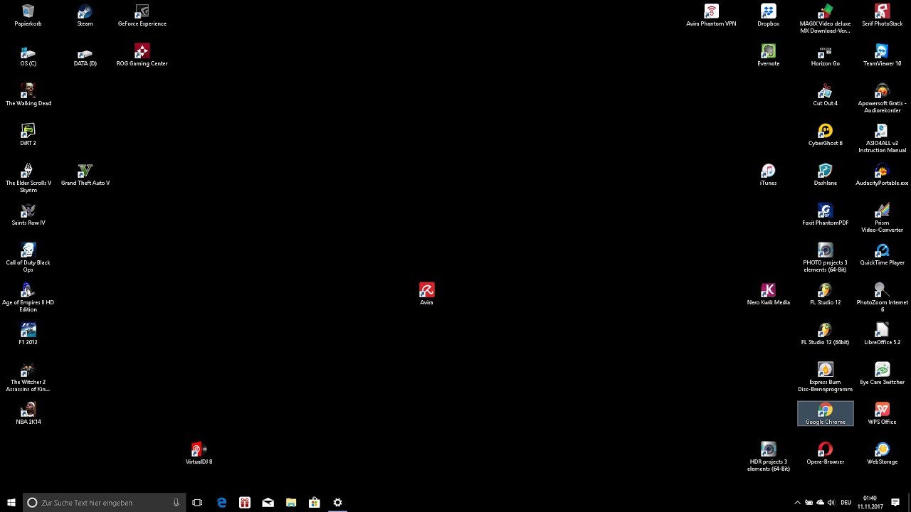Open the Action Center notifications
The width and height of the screenshot is (911, 512).
point(895,502)
